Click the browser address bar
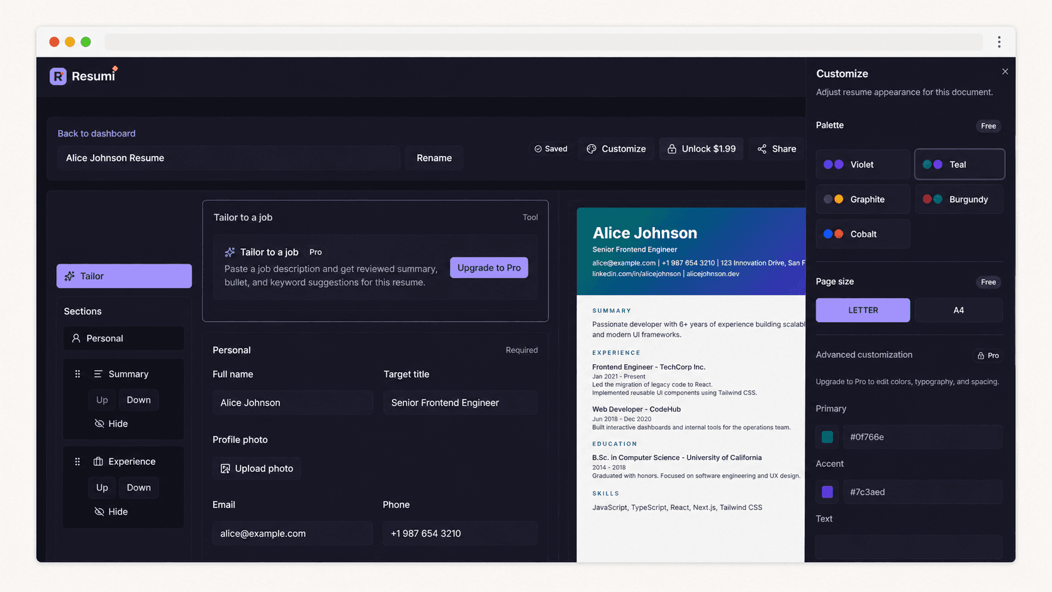Screen dimensions: 1052x592 544,42
